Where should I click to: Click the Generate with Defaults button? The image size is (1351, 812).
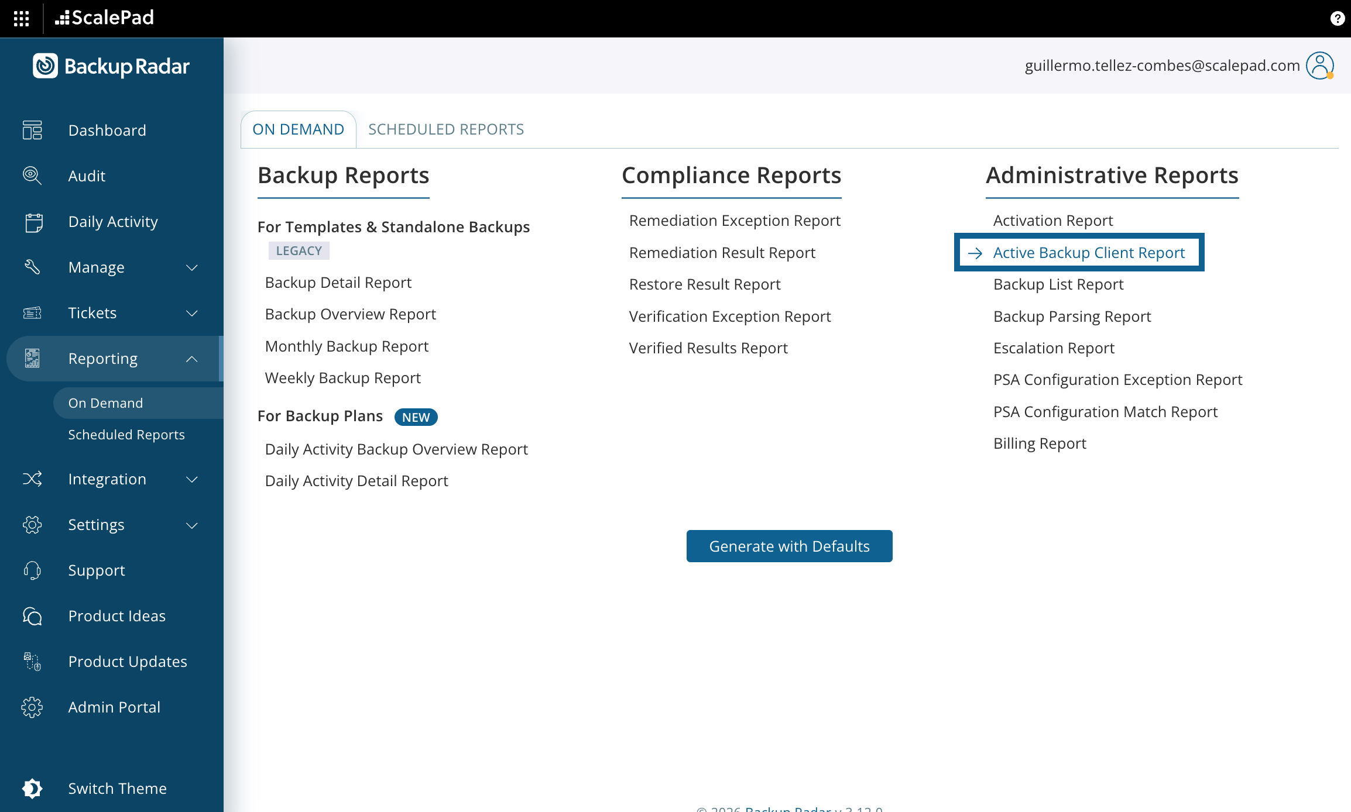(790, 546)
